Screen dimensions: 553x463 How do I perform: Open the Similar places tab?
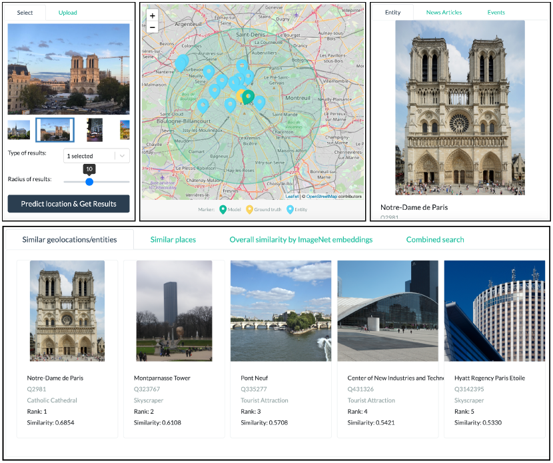tap(173, 240)
